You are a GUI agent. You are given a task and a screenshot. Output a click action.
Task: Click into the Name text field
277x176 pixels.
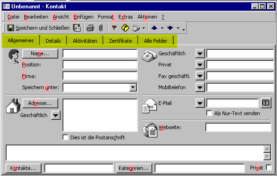[100, 53]
